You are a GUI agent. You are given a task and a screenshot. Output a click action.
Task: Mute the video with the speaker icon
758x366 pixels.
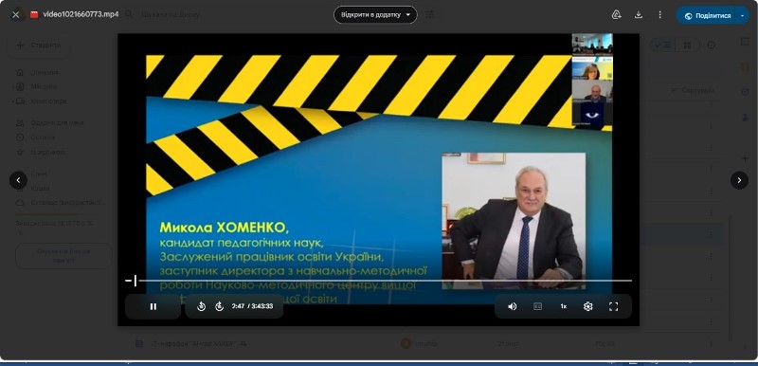point(513,306)
